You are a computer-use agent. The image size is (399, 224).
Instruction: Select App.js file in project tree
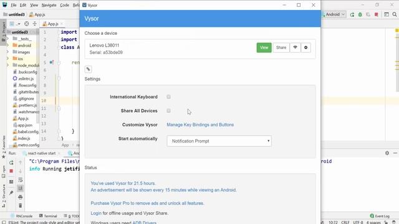(x=21, y=118)
